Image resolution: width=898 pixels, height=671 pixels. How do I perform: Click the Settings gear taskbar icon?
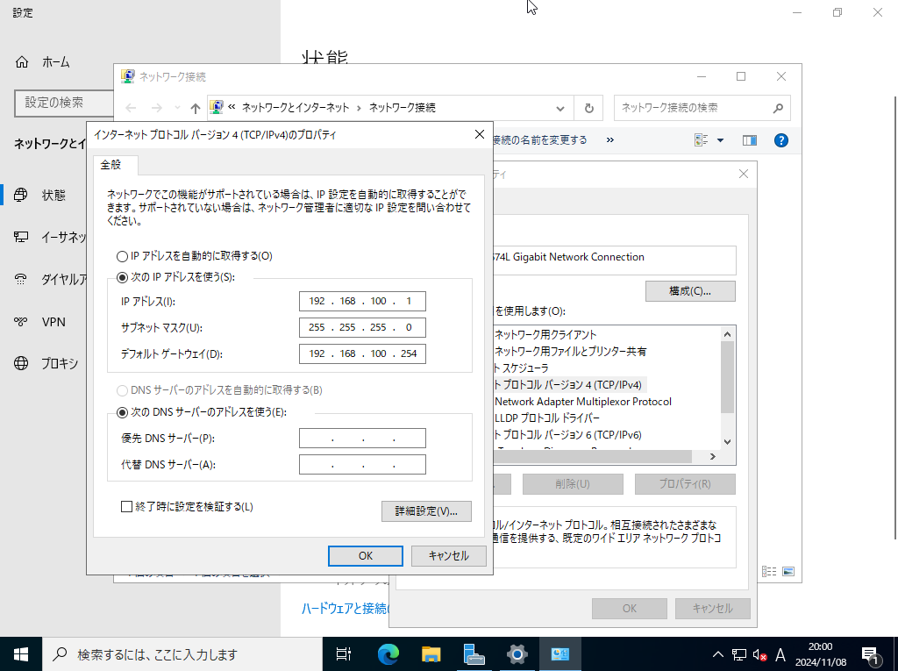517,653
